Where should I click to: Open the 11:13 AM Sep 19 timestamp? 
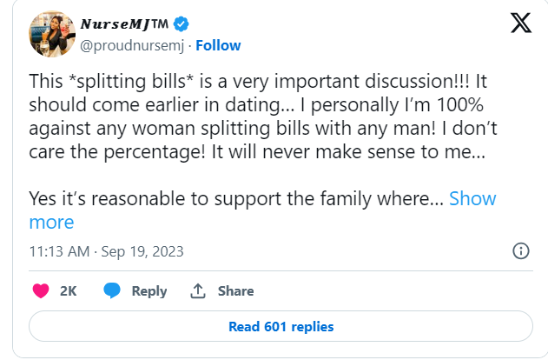106,251
